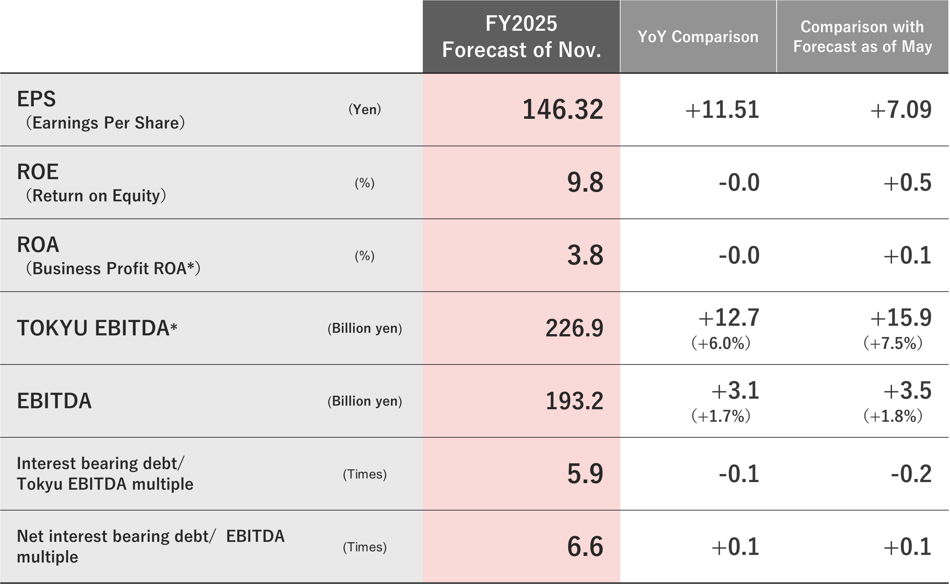Click the FY2025 Forecast of Nov. column header
Image resolution: width=950 pixels, height=584 pixels.
click(x=521, y=36)
